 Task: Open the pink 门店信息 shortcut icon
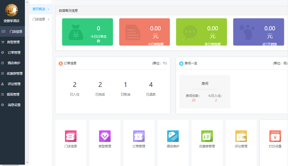[x=71, y=136]
